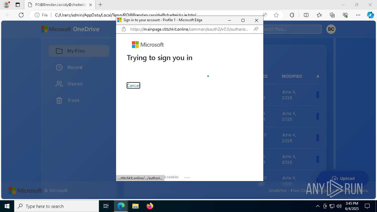Open Edge Settings and more menu

click(358, 15)
